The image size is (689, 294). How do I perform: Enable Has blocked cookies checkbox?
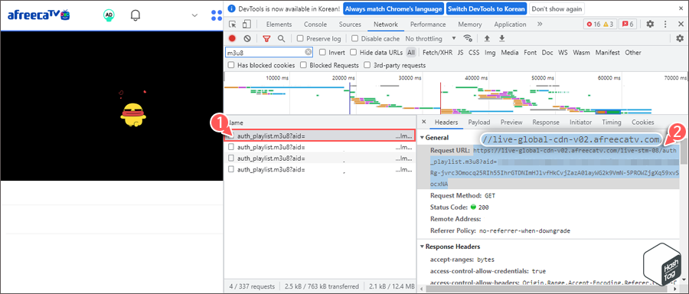[231, 65]
